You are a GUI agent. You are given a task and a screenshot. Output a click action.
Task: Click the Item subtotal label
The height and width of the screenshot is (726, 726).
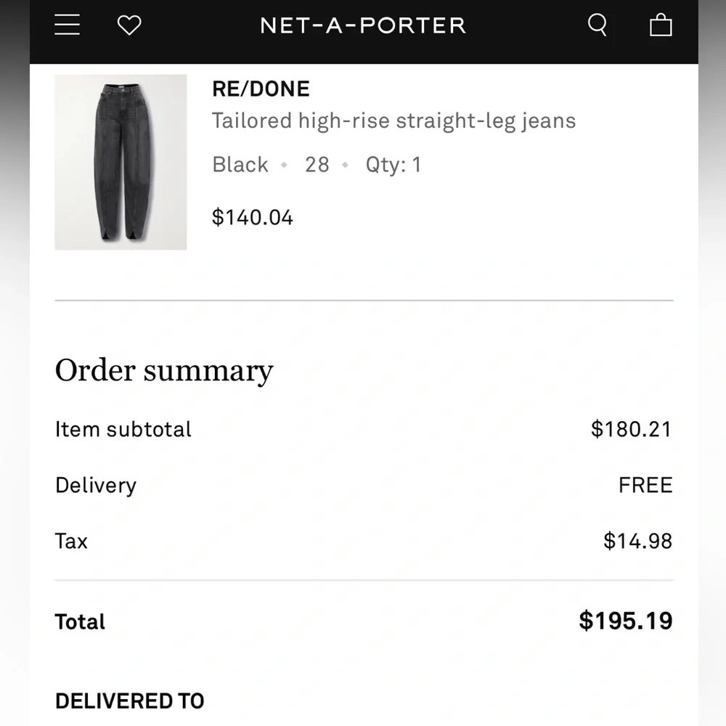[x=123, y=429]
